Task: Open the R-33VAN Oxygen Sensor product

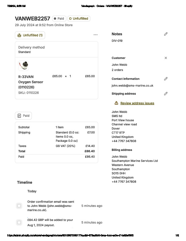Action: click(31, 82)
